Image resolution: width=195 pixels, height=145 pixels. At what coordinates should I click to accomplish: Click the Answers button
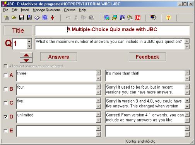point(59,57)
